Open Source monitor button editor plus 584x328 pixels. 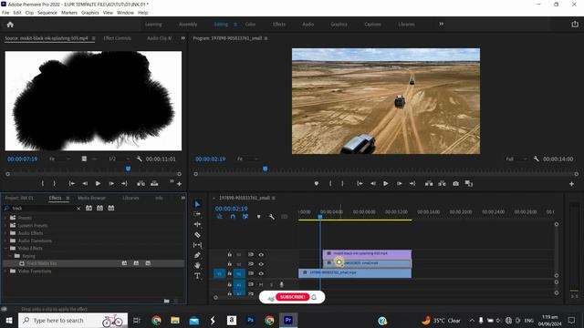pos(179,184)
